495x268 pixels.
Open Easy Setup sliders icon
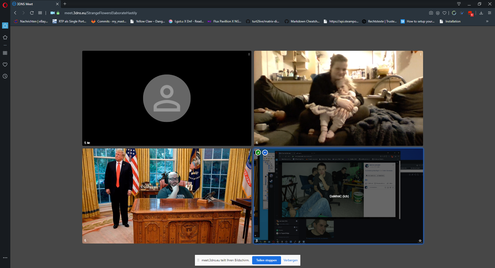click(490, 13)
